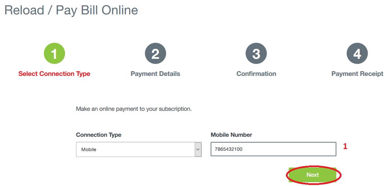Click the 'Mobile Number' field label

pos(231,135)
